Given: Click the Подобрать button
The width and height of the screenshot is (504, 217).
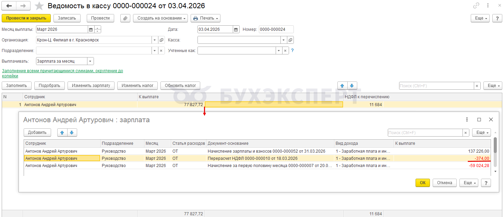Looking at the screenshot, I should pyautogui.click(x=49, y=86).
